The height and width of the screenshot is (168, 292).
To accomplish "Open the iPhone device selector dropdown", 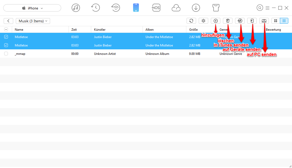I will point(32,8).
